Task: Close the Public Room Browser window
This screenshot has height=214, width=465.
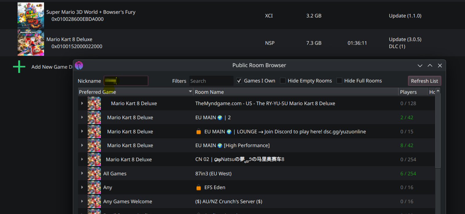Action: coord(440,66)
